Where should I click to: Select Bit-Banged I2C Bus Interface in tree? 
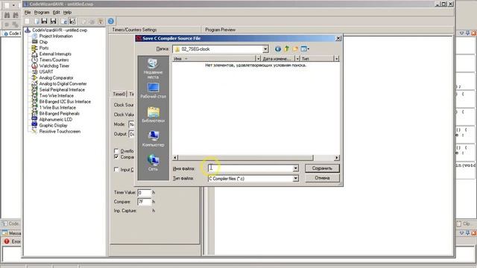65,101
